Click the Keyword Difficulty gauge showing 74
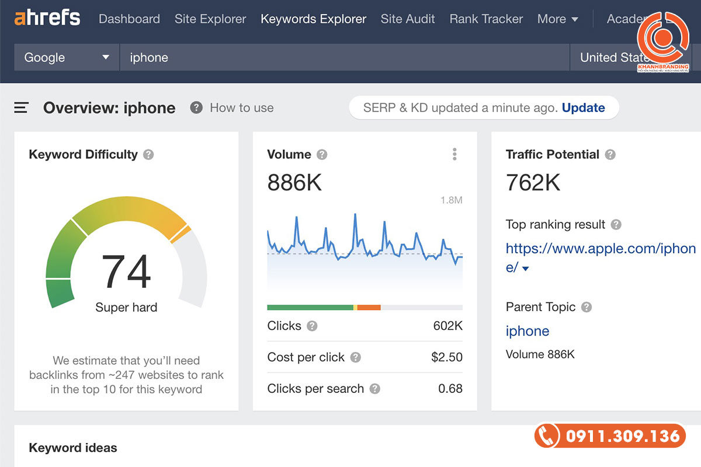 coord(126,252)
